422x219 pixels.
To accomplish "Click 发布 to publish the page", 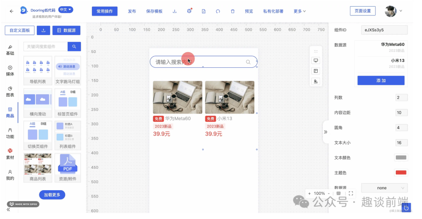I will coord(132,11).
